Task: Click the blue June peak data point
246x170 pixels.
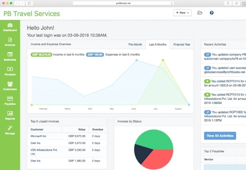Action: pyautogui.click(x=137, y=60)
